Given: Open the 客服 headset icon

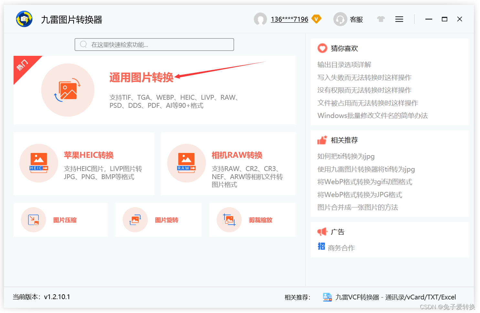Looking at the screenshot, I should 340,19.
